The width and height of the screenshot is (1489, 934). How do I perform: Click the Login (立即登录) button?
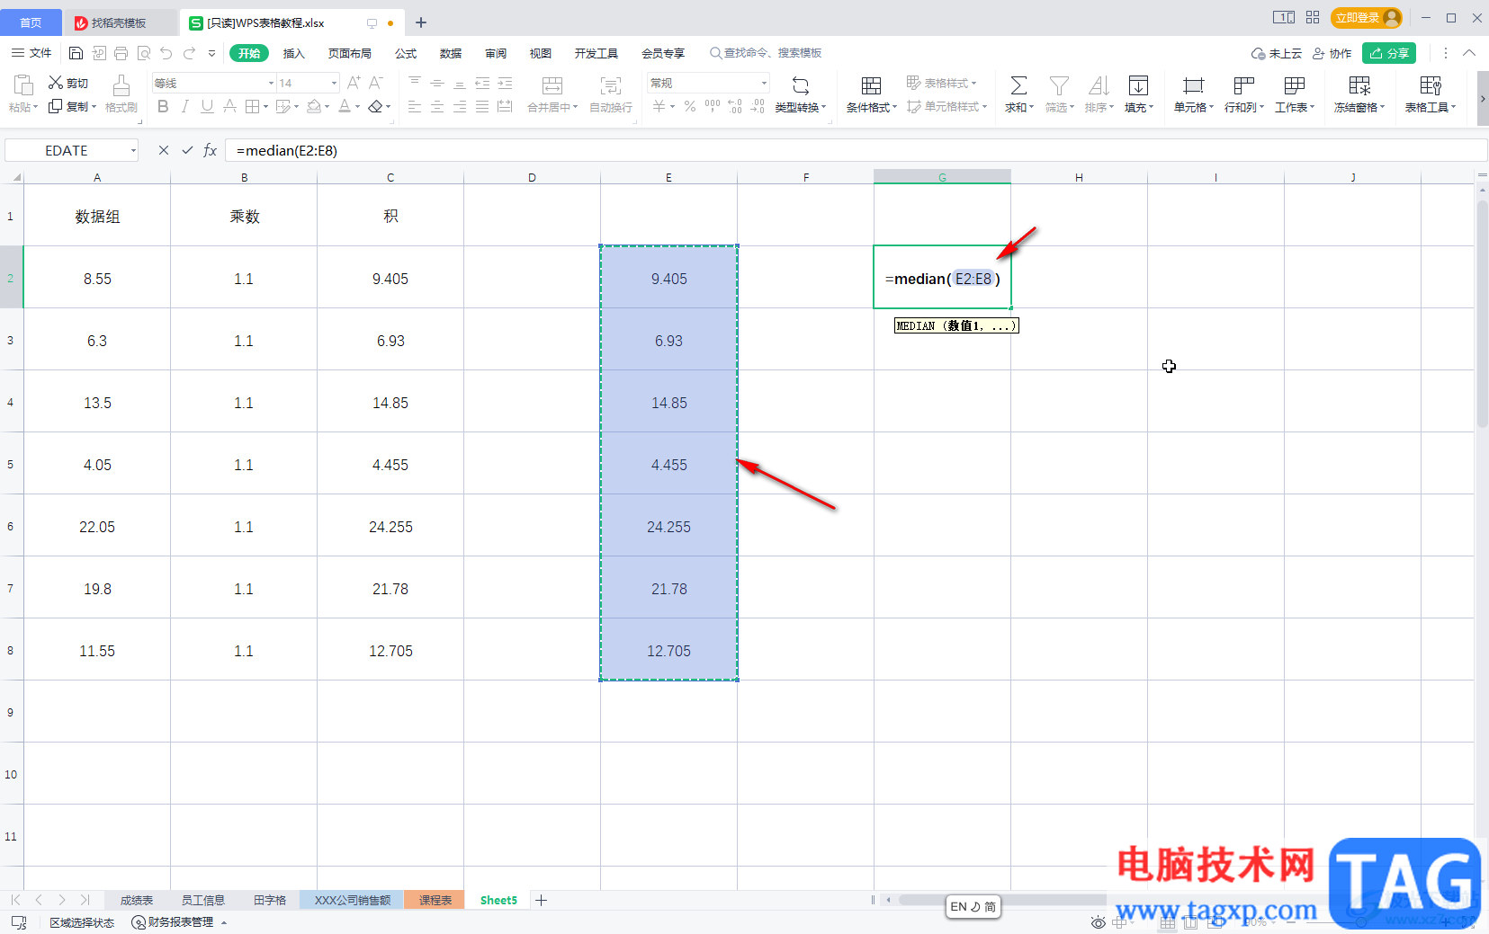pyautogui.click(x=1366, y=18)
